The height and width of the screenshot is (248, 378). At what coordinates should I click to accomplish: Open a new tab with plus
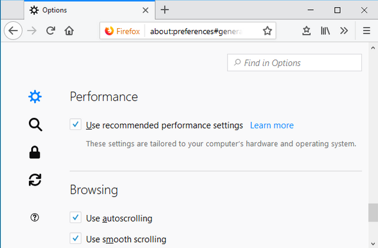point(165,10)
